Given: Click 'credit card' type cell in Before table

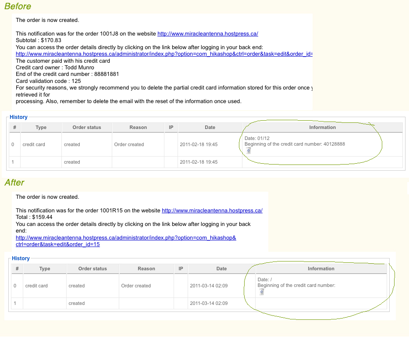Looking at the screenshot, I should [x=34, y=144].
